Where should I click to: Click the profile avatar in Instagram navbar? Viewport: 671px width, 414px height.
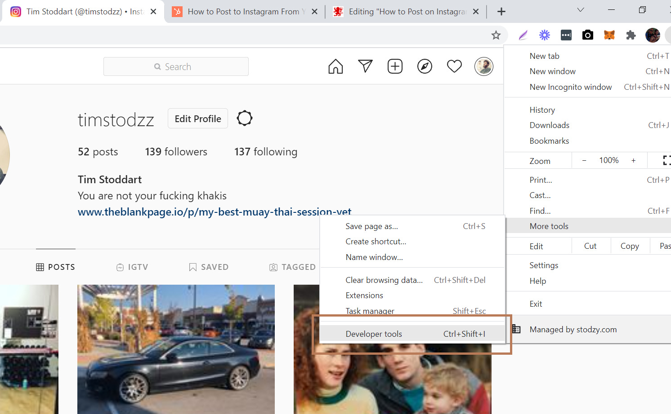pos(484,66)
